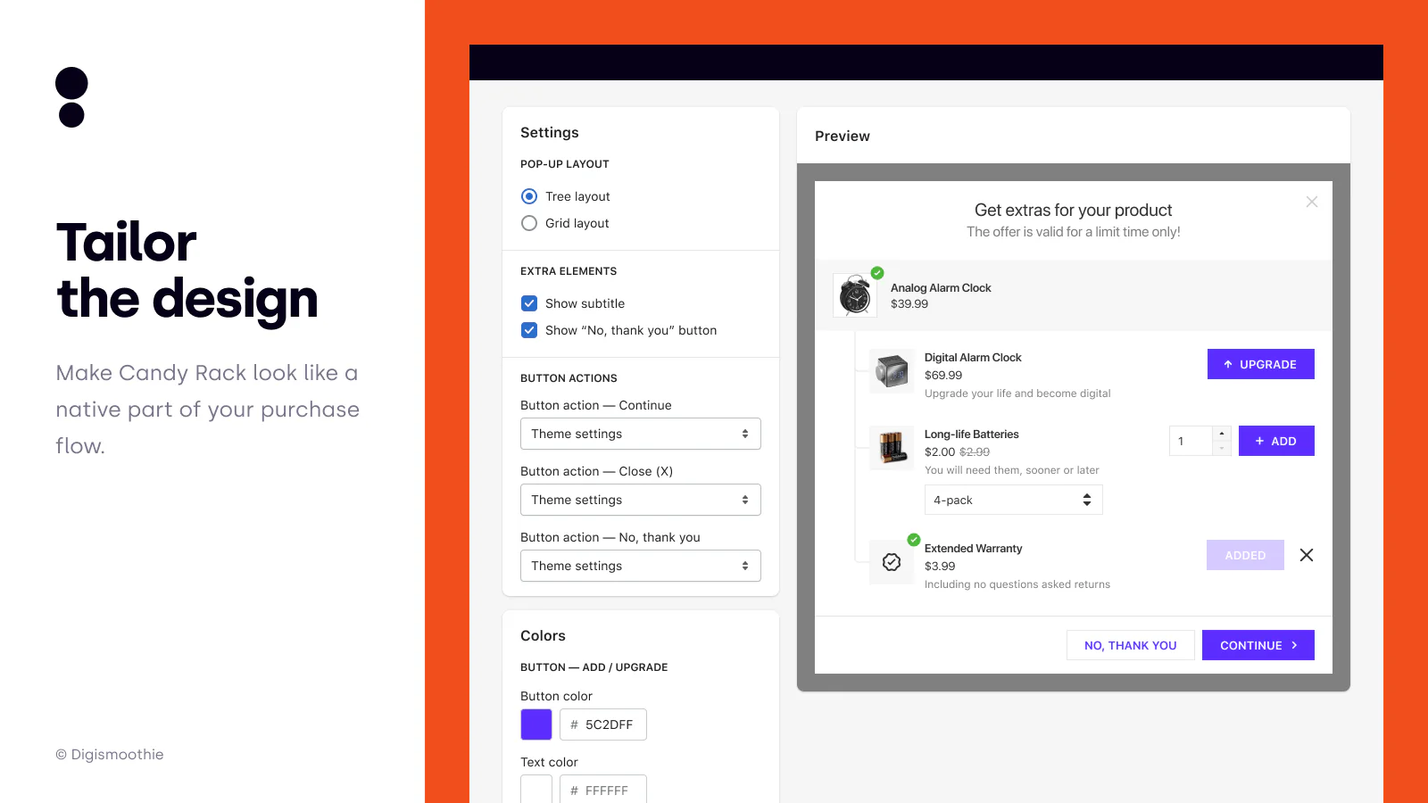Open the Button action — No, thank you dropdown
This screenshot has width=1428, height=803.
(x=641, y=566)
